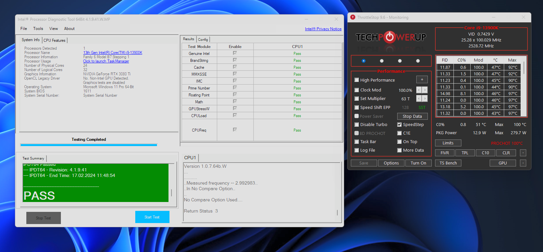Select the Test Summary tab
This screenshot has width=543, height=252.
pos(33,158)
